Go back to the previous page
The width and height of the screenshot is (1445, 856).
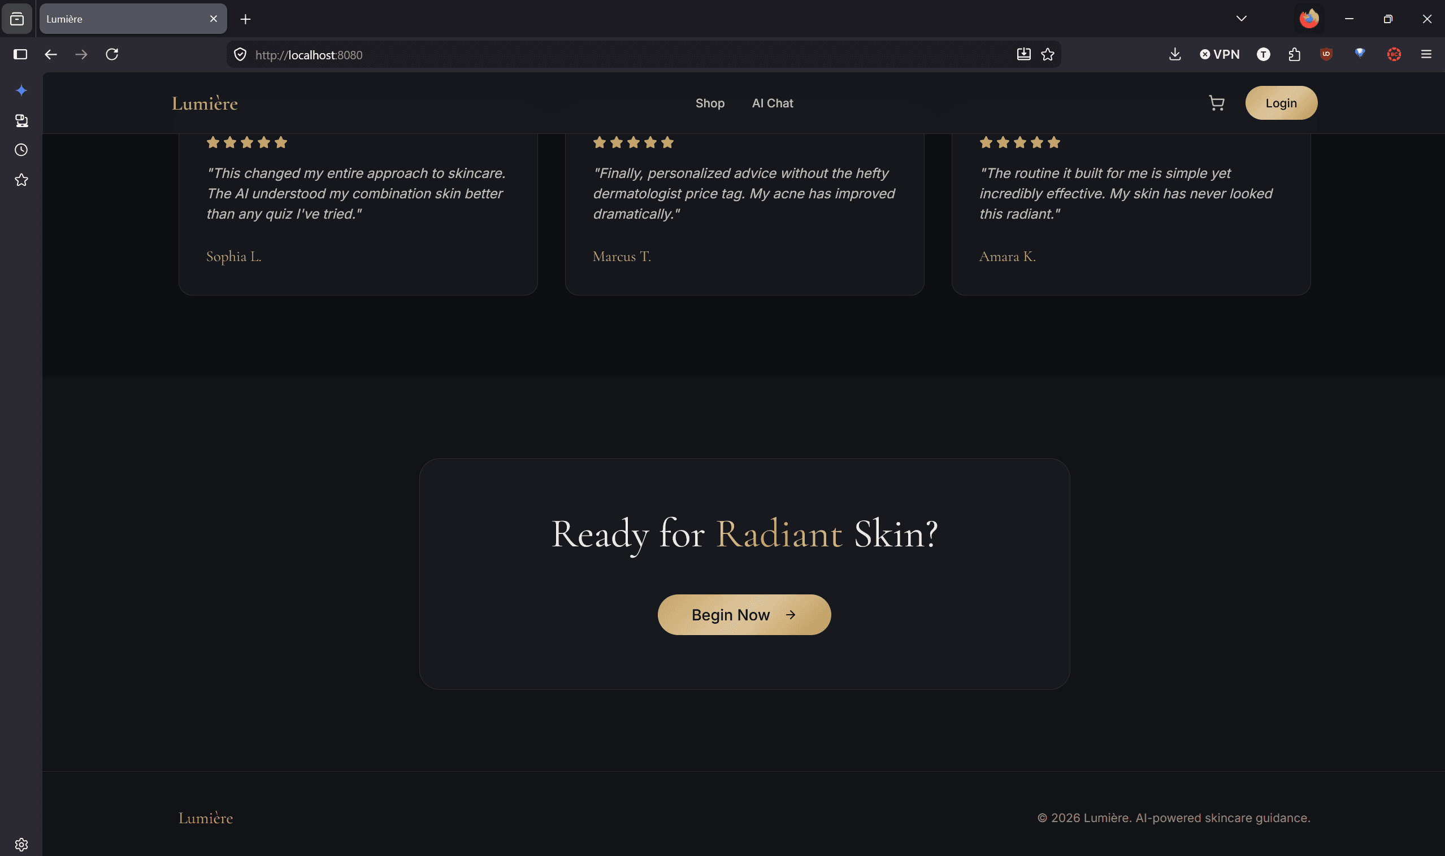coord(51,54)
